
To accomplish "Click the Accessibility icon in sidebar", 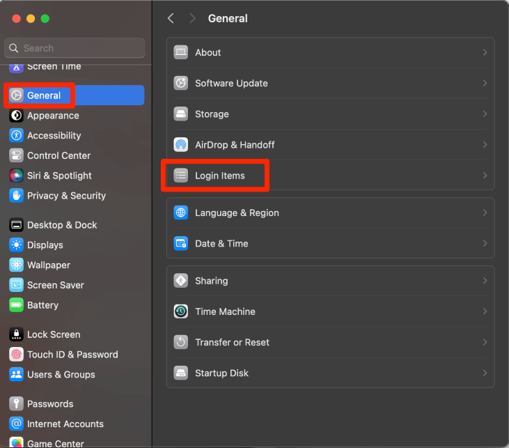I will (16, 136).
